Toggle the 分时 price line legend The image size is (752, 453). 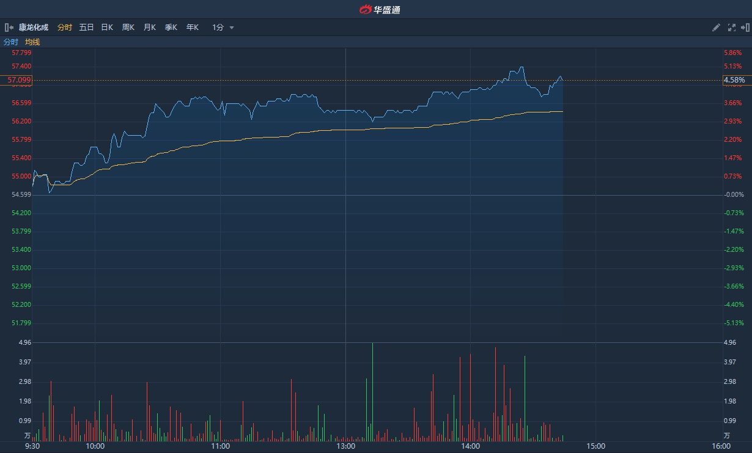(11, 42)
